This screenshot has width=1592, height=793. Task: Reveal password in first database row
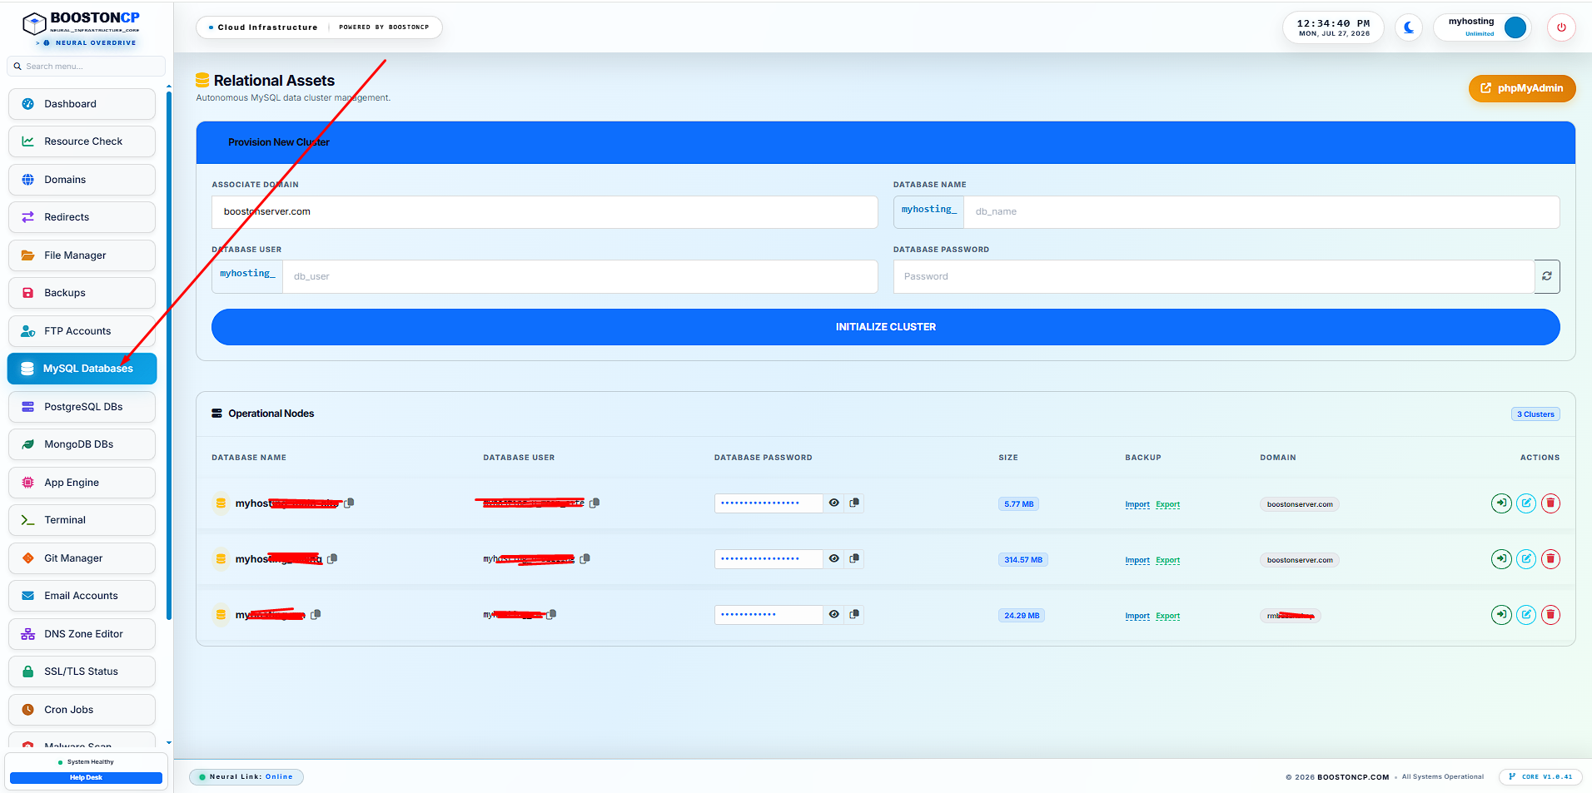[x=833, y=503]
